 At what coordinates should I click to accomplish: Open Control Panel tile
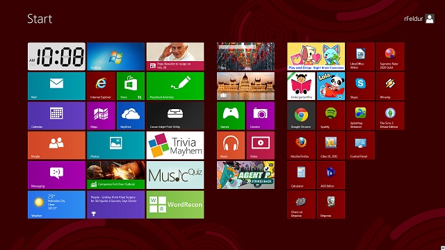coord(360,145)
